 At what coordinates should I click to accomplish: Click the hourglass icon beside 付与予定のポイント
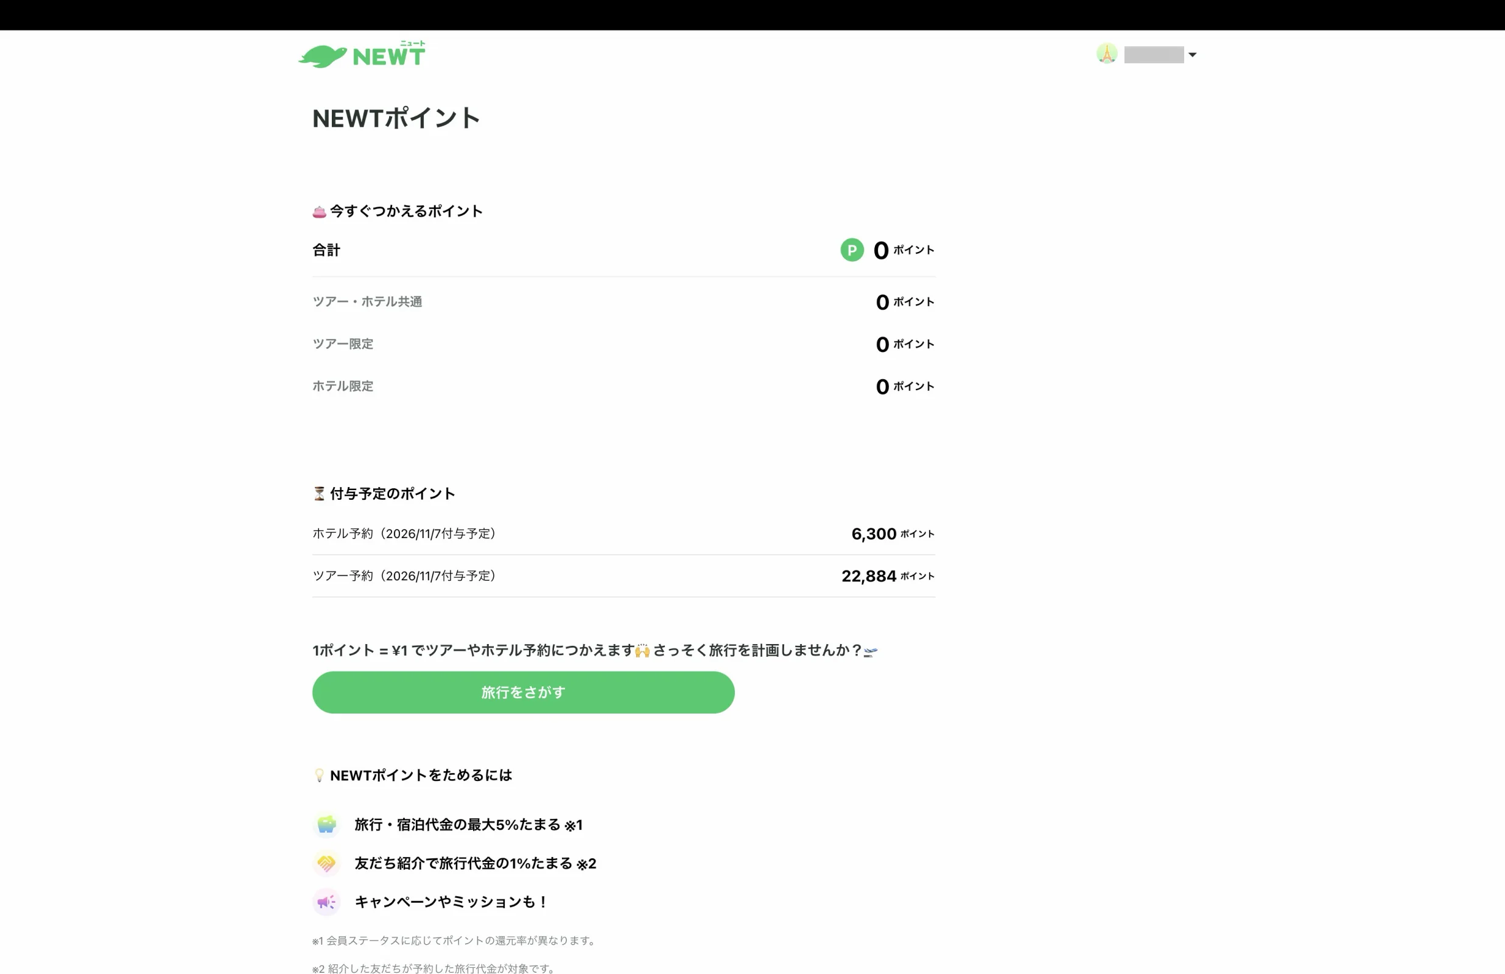click(x=320, y=494)
